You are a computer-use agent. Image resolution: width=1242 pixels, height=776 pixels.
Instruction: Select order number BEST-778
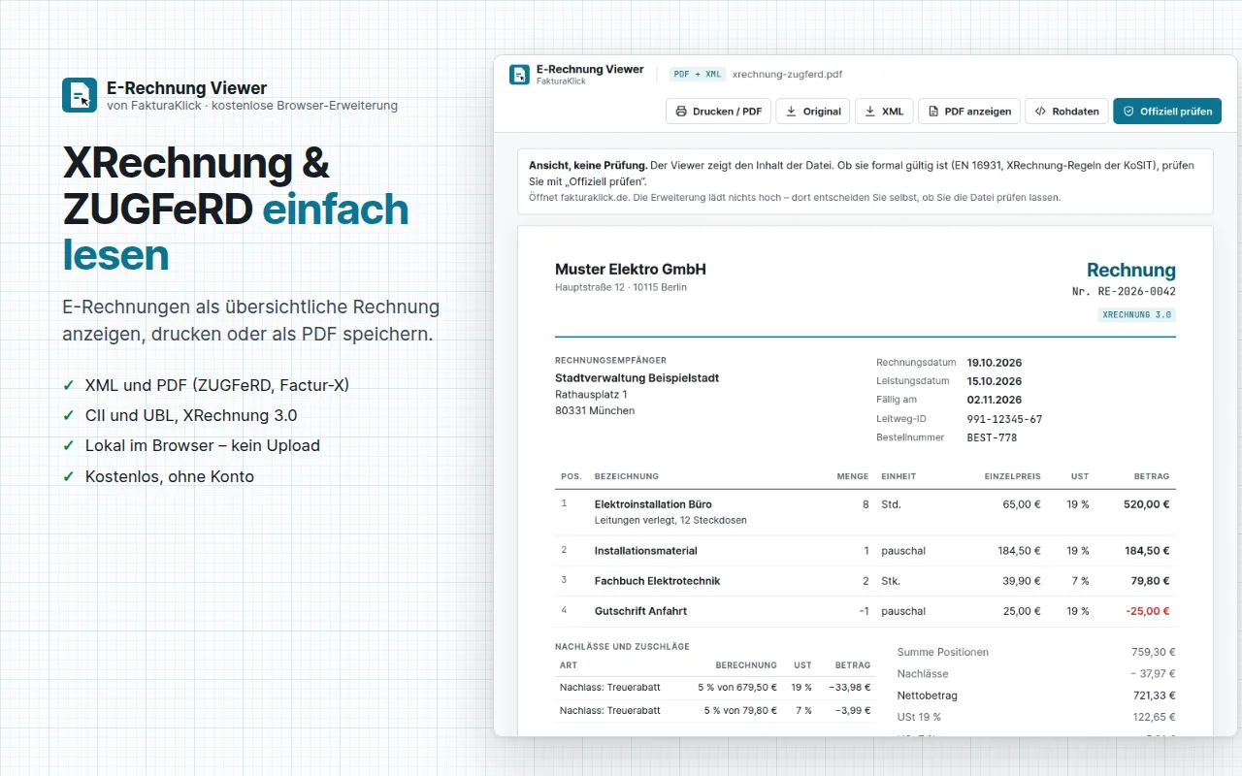click(992, 437)
